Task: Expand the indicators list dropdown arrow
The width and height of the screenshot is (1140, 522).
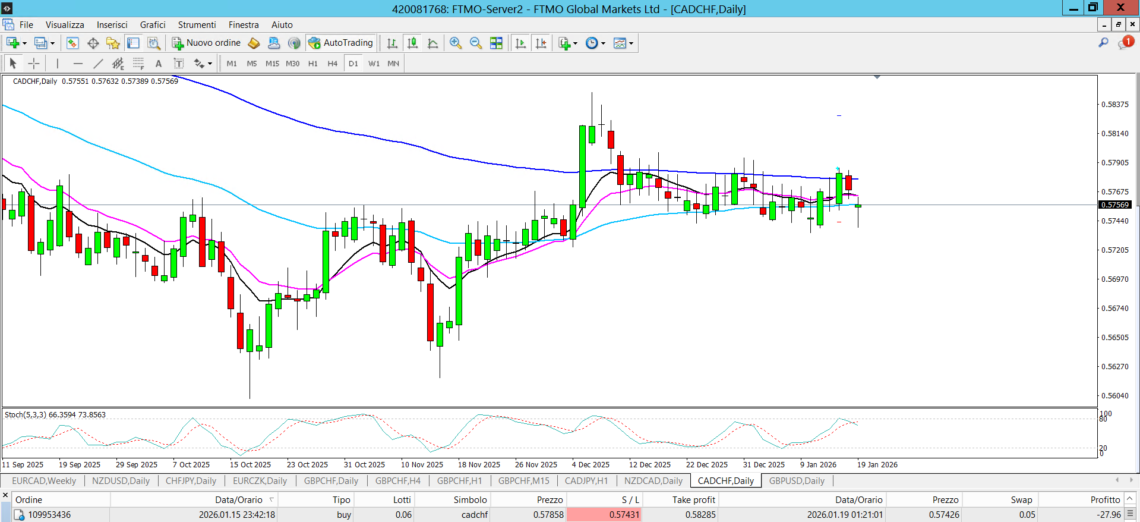Action: click(575, 43)
